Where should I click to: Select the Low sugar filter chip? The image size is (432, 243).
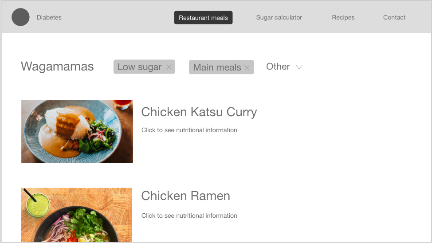point(144,67)
